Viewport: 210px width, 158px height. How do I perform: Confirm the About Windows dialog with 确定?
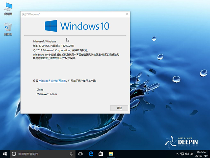[119, 108]
